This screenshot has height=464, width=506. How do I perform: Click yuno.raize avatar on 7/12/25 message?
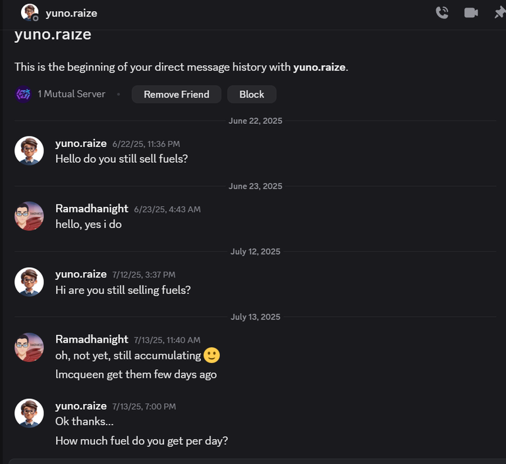(29, 281)
